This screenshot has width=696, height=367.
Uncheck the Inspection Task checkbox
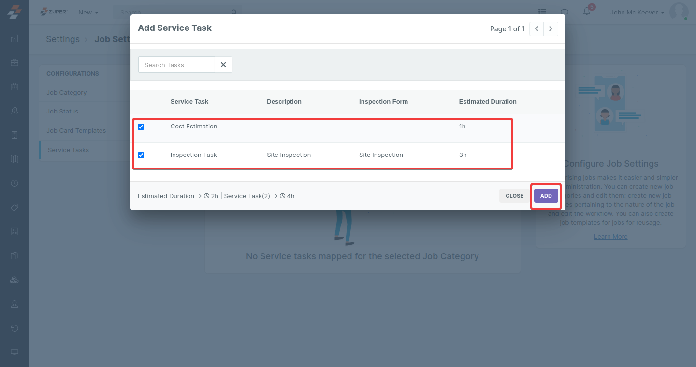pyautogui.click(x=141, y=155)
